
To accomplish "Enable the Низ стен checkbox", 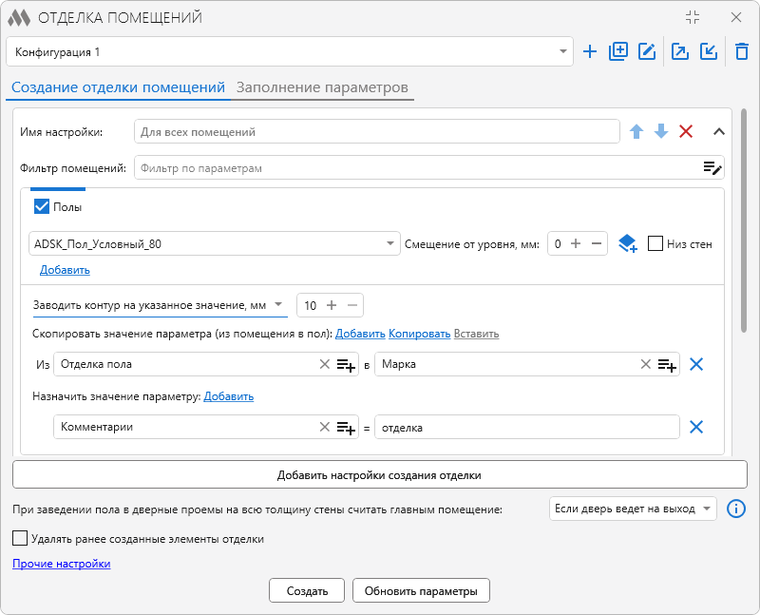I will [655, 243].
